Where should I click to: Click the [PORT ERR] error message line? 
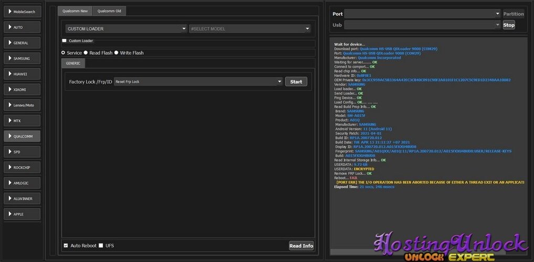click(430, 182)
